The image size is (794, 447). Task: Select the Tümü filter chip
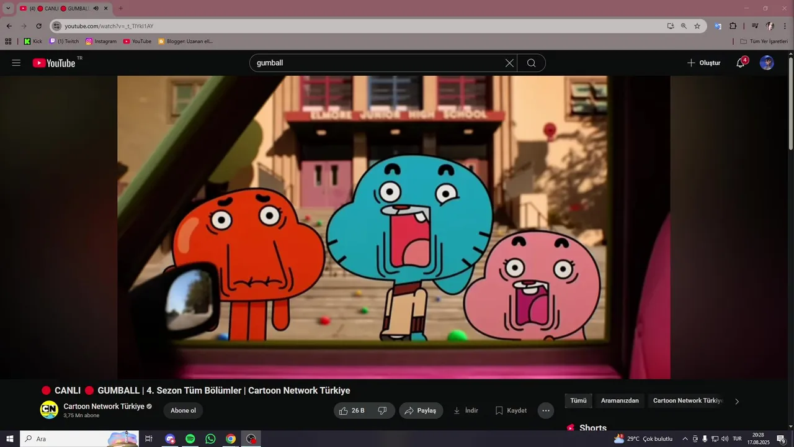(x=578, y=401)
